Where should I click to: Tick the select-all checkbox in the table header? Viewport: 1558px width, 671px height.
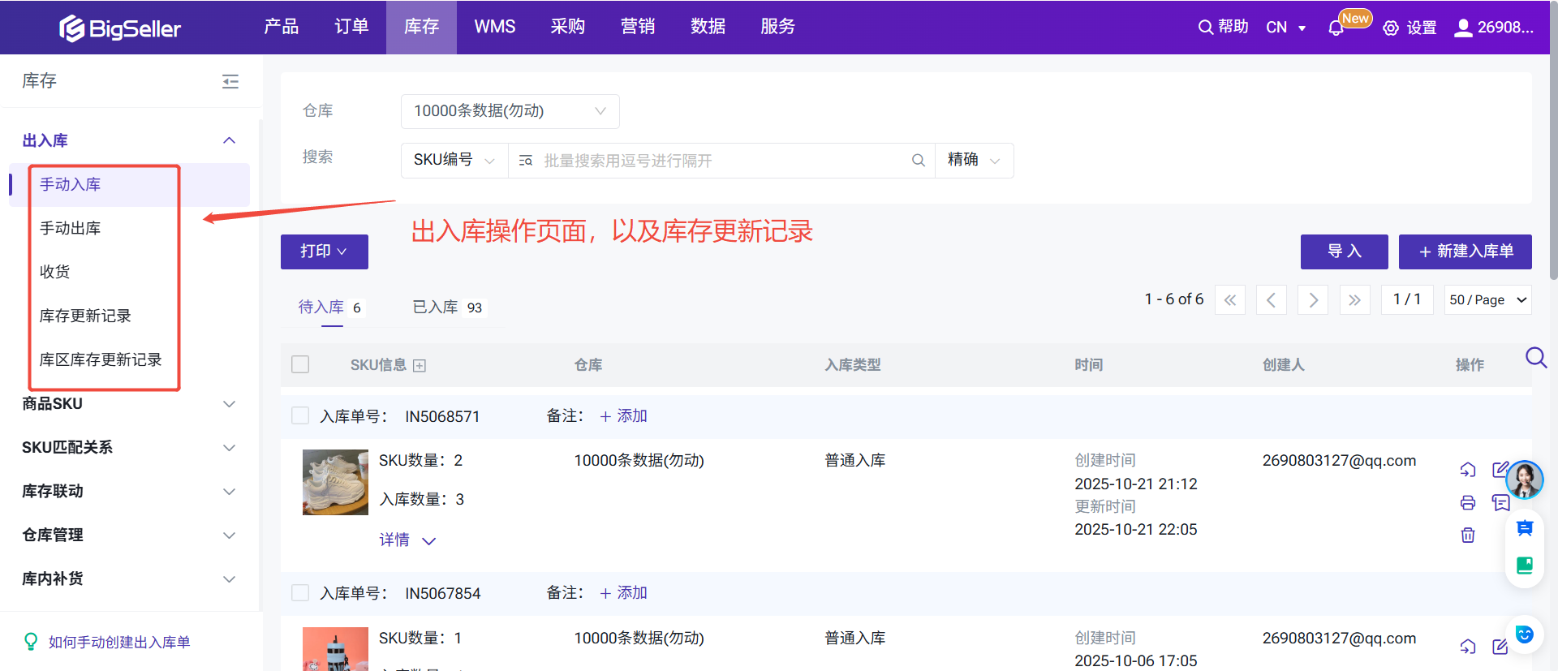[x=300, y=364]
